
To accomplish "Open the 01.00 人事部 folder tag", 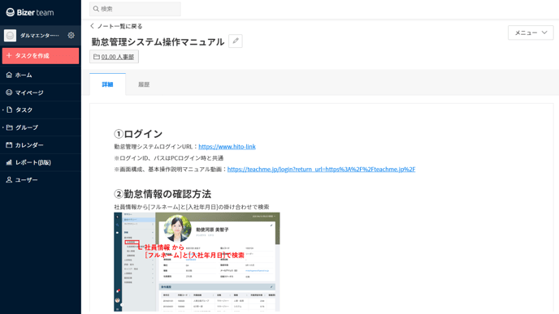I will tap(114, 57).
